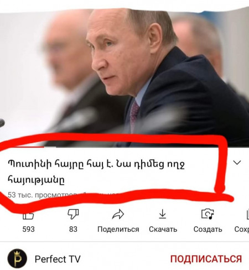Click the Создать label

(x=208, y=230)
